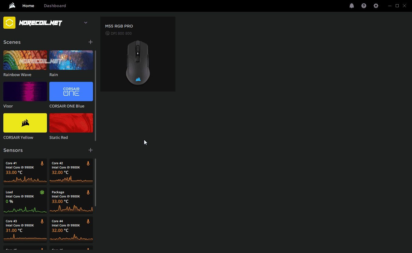The height and width of the screenshot is (253, 412).
Task: Click the Static Red label
Action: [58, 137]
